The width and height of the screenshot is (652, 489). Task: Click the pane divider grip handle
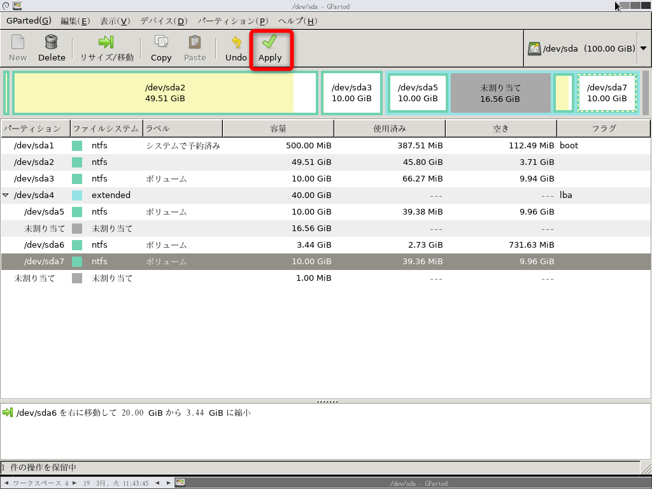point(327,402)
